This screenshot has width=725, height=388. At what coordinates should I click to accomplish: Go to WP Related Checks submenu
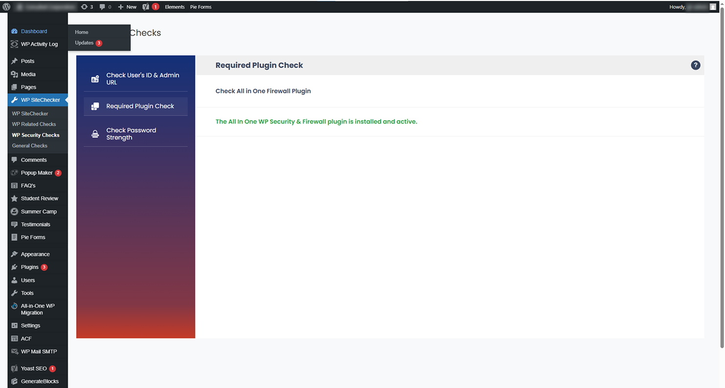pos(34,124)
